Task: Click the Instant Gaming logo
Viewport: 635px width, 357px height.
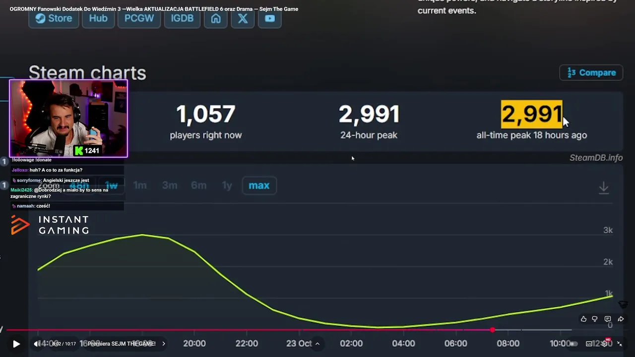Action: (x=50, y=225)
